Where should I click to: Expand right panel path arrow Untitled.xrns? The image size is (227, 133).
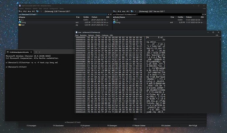(113, 14)
